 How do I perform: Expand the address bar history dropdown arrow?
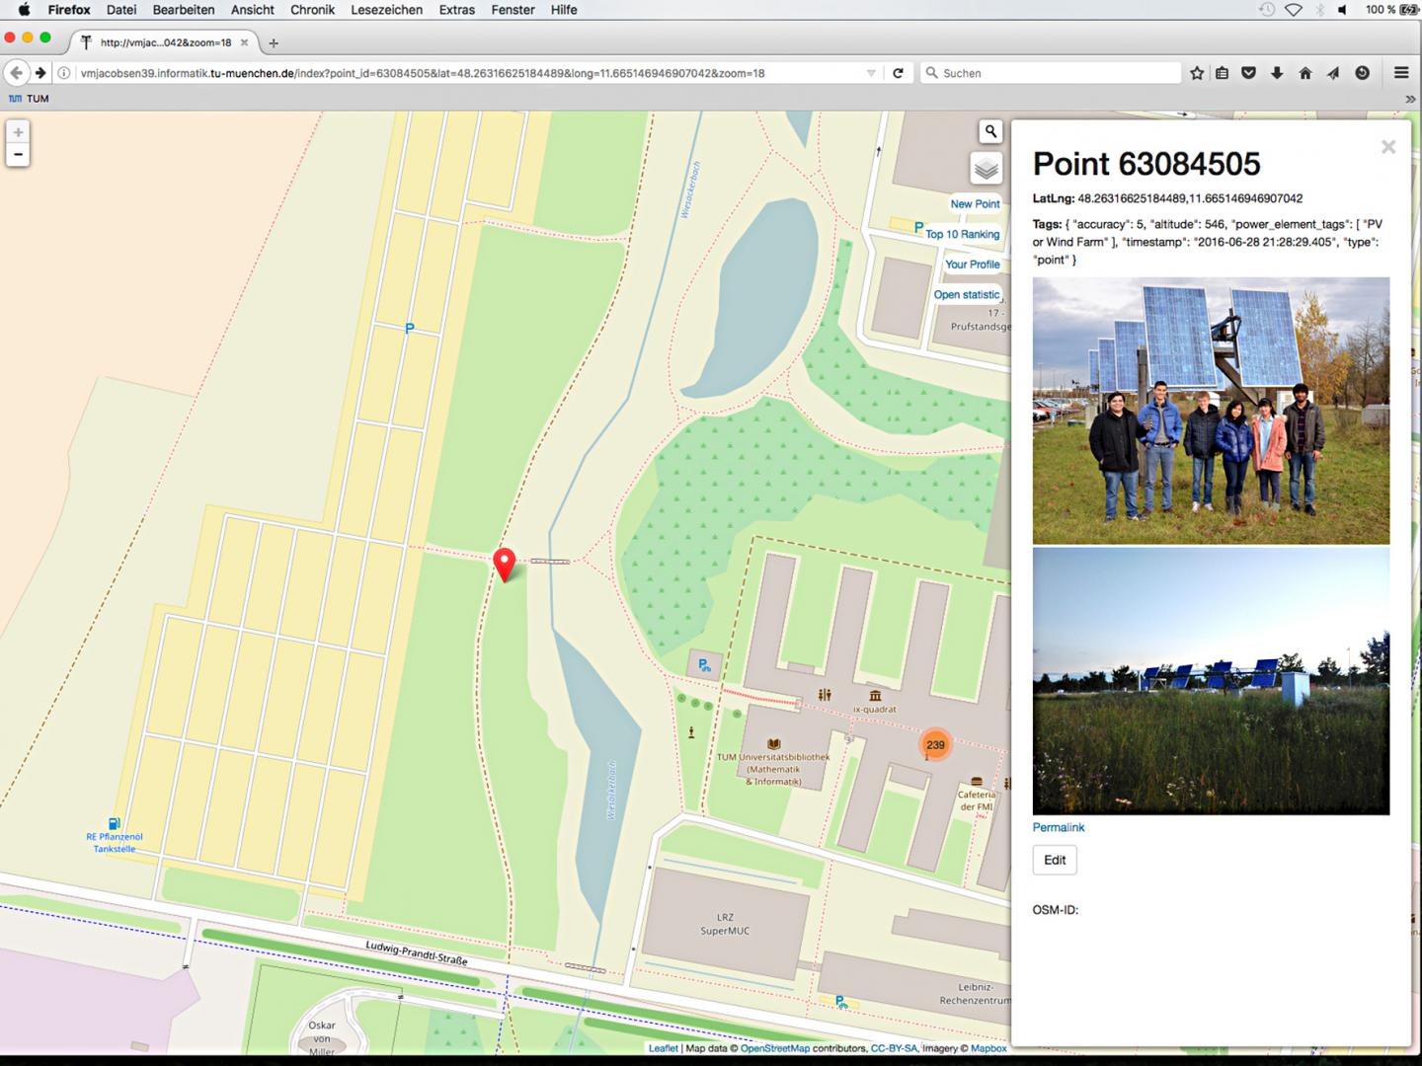point(870,72)
